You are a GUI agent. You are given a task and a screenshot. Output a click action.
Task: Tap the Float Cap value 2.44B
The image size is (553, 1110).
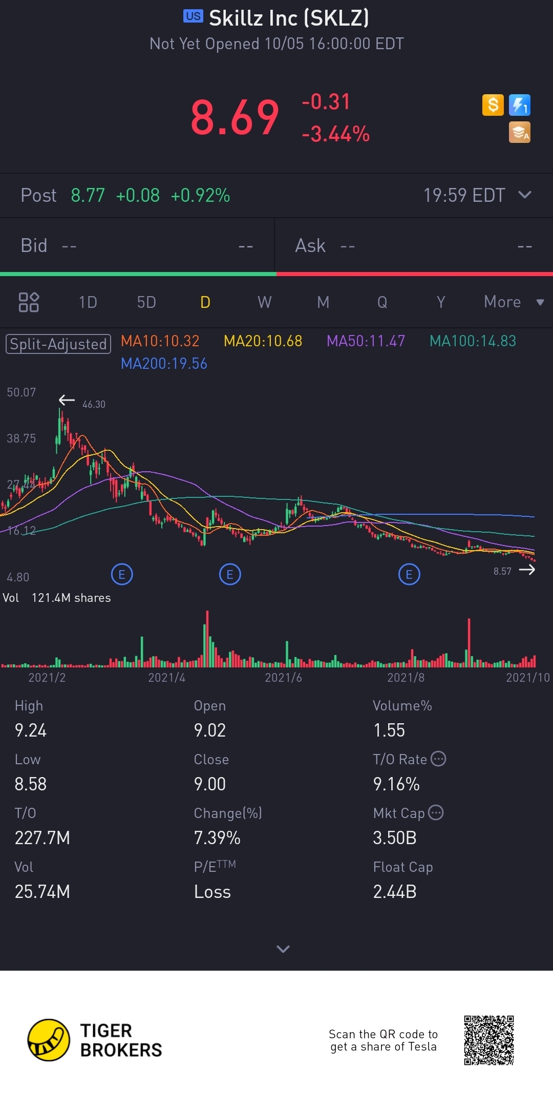[x=395, y=891]
